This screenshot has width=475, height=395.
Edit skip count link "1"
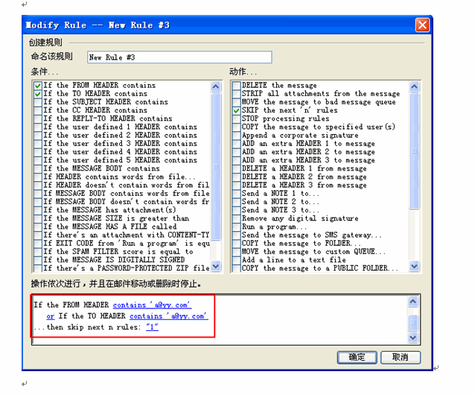[x=152, y=327]
